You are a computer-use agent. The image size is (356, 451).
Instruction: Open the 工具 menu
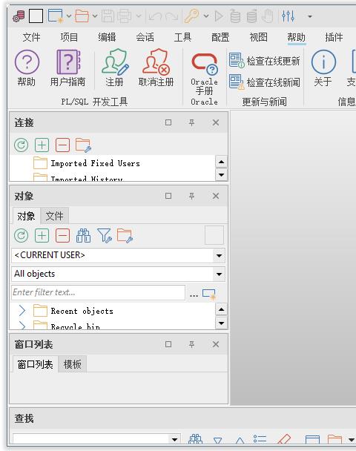[182, 37]
